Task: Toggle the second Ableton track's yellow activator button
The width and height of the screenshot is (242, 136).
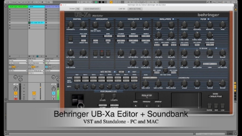Action: click(34, 93)
